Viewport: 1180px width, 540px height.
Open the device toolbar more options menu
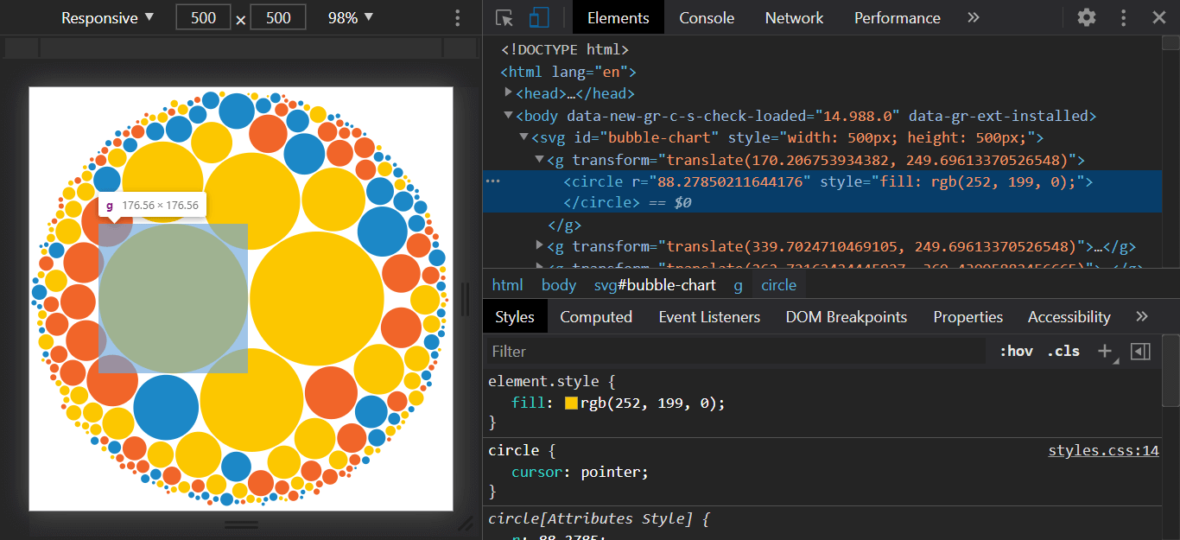point(458,18)
